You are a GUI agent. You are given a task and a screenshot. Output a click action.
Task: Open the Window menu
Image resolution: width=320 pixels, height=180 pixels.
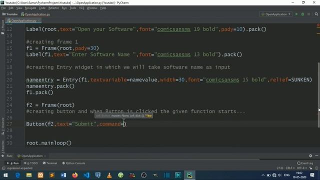[x=92, y=8]
